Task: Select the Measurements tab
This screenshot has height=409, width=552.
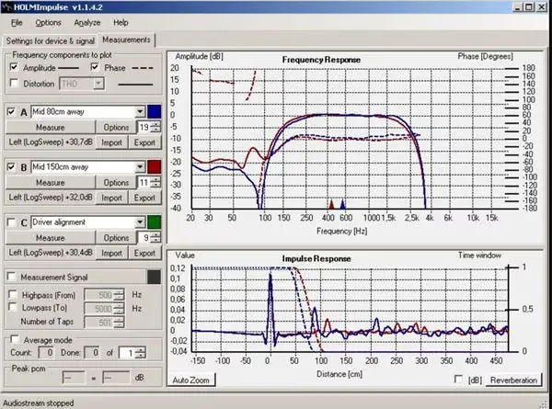Action: tap(126, 40)
